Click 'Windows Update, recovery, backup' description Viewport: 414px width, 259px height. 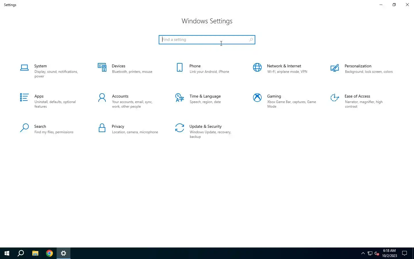point(210,134)
